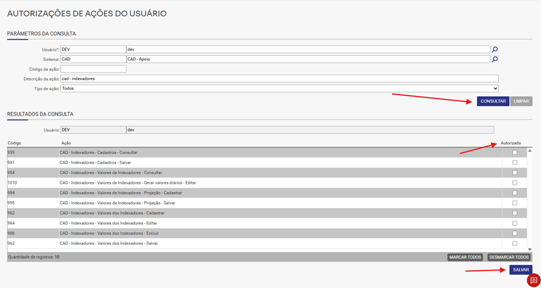Check Autorizado for Gerar valores diários - Editar
This screenshot has height=288, width=541.
(514, 183)
